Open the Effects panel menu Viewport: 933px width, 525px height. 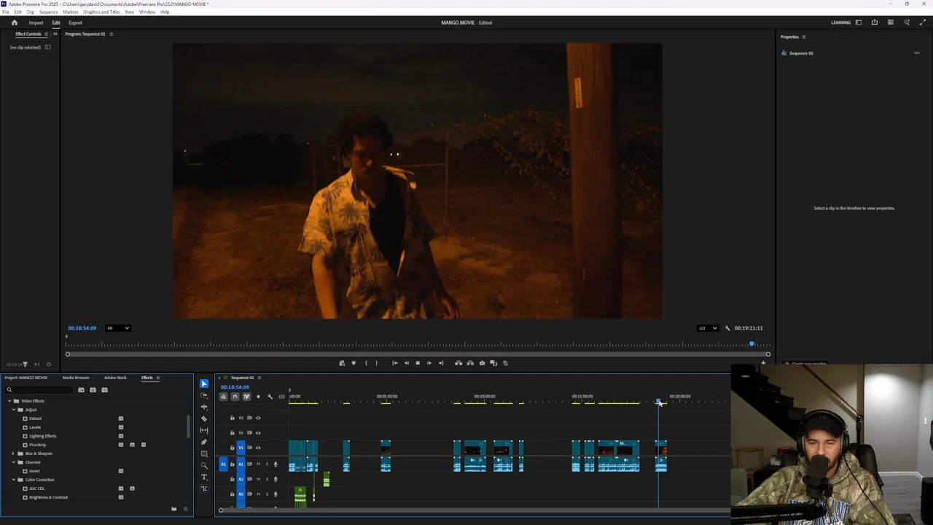158,378
